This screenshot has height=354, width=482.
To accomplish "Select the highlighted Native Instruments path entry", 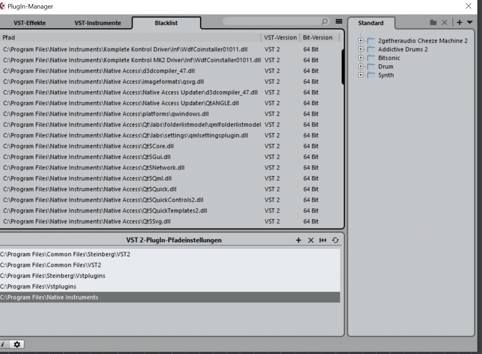I will pyautogui.click(x=170, y=297).
